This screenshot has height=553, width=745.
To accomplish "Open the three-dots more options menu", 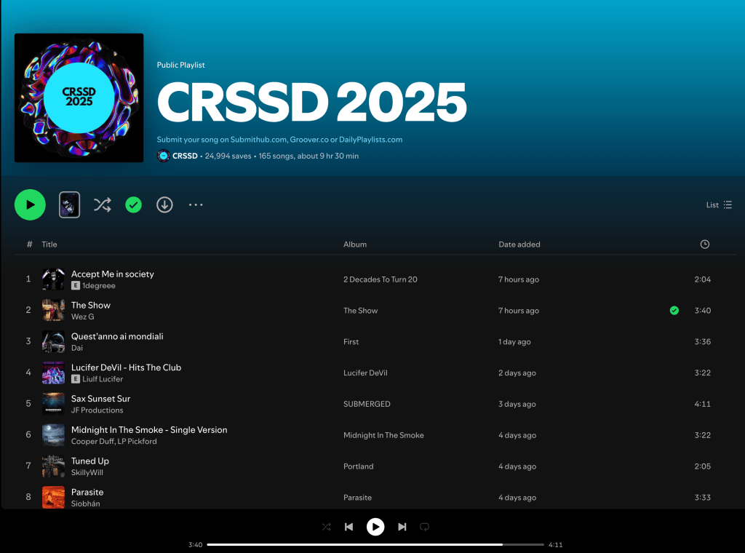I will pos(196,204).
